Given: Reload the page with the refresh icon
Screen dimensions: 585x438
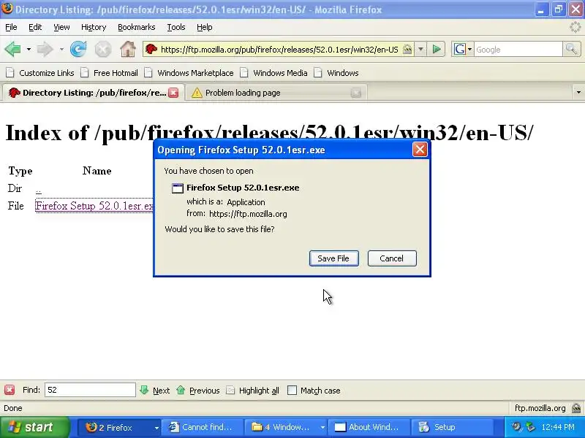Looking at the screenshot, I should tap(78, 49).
